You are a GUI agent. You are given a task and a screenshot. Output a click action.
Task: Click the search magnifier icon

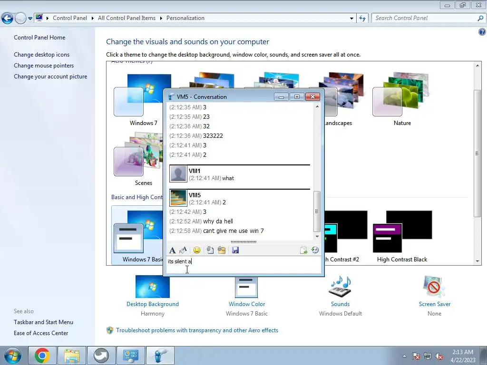(x=480, y=18)
